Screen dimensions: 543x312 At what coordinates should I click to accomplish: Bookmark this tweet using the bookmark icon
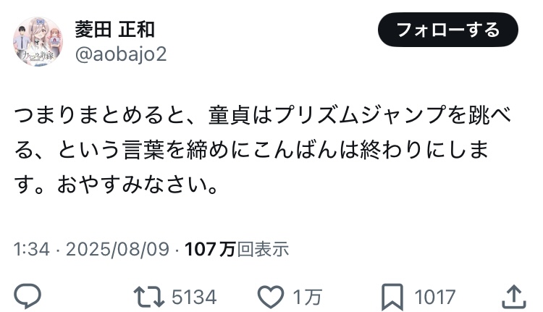pos(392,297)
